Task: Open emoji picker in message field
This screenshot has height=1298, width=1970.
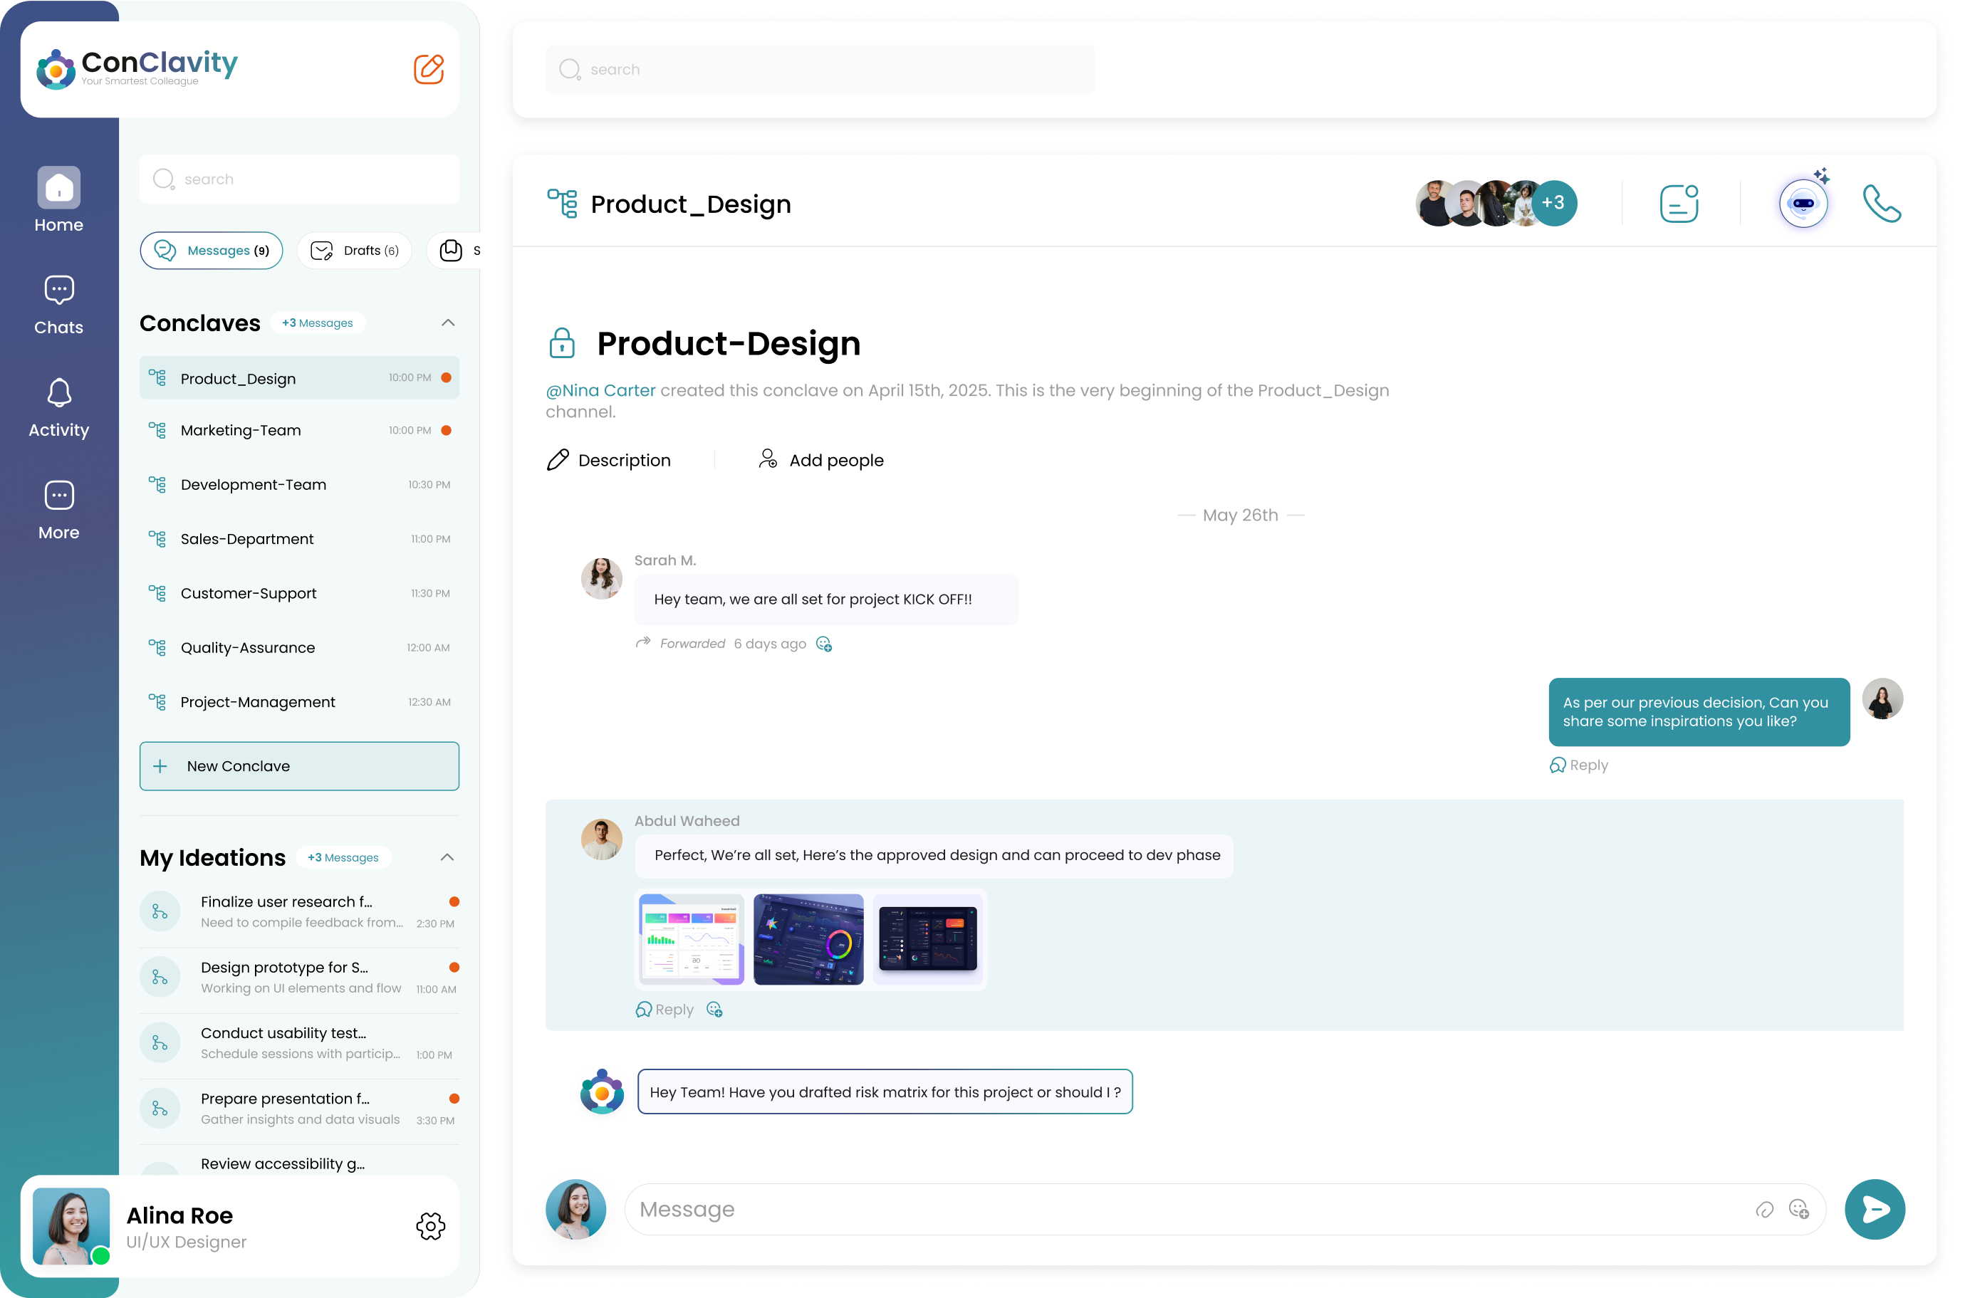Action: [x=1798, y=1210]
